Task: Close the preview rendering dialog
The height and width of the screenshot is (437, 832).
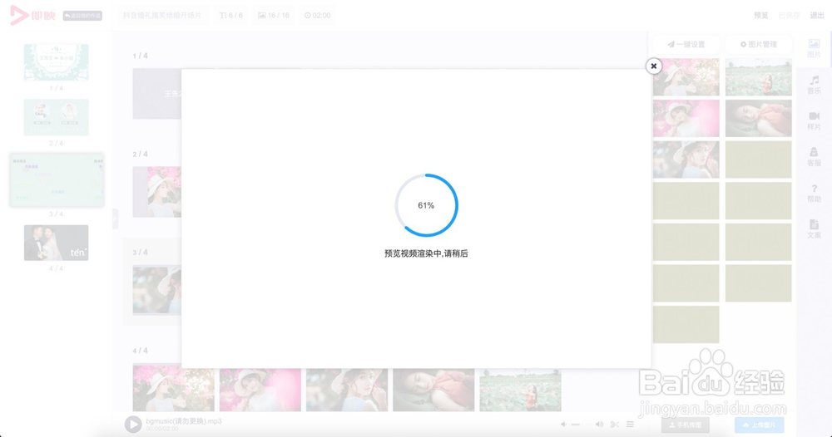Action: coord(654,66)
